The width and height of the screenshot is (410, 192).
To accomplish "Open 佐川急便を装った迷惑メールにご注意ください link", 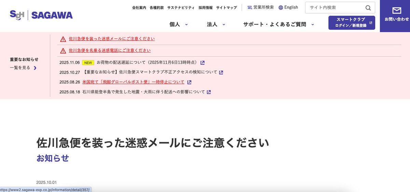I will click(x=112, y=39).
